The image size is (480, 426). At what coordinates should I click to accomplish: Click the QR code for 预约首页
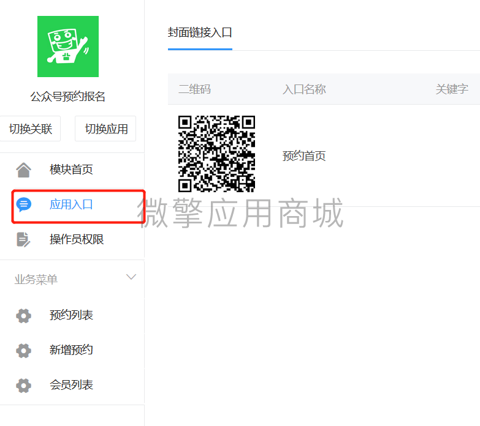(x=217, y=154)
